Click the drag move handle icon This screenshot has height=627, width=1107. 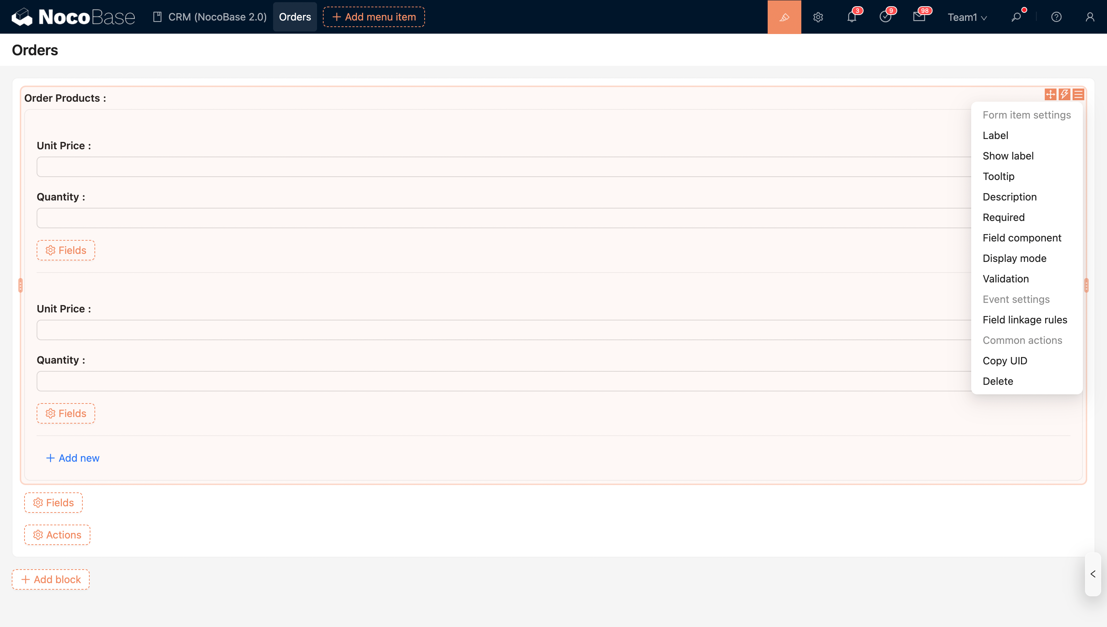click(x=1050, y=94)
